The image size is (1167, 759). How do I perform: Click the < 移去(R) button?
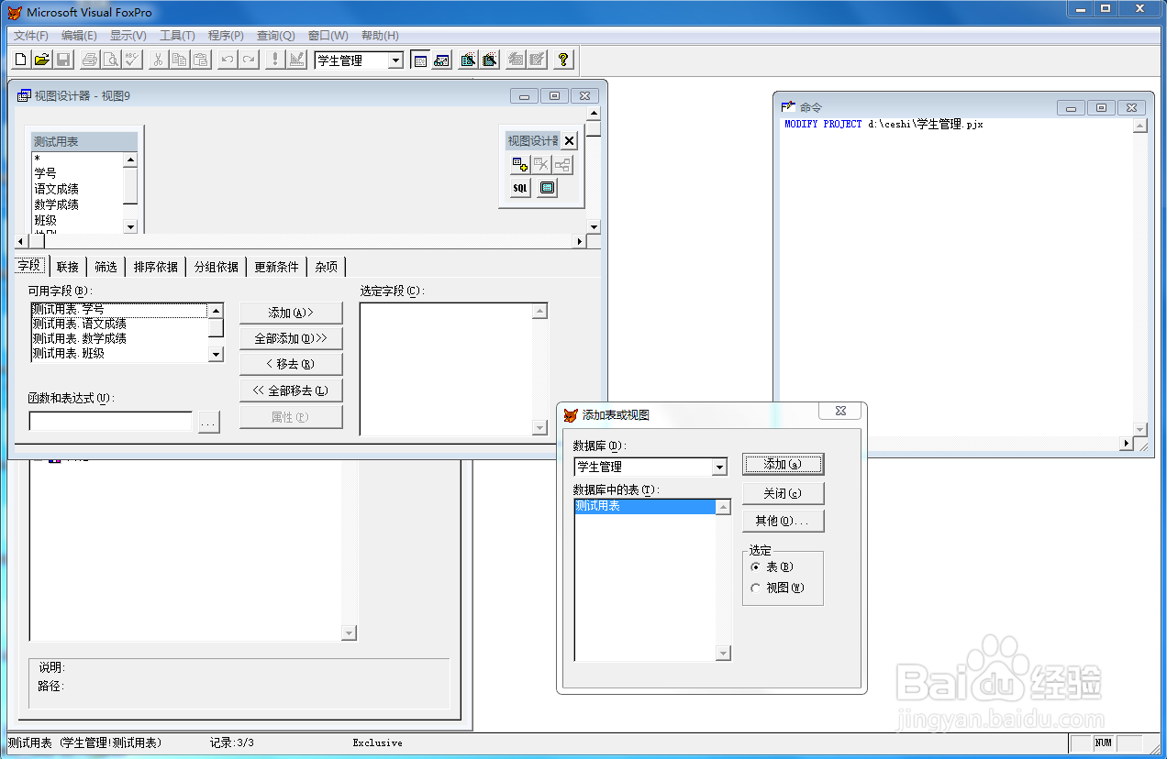(x=291, y=364)
